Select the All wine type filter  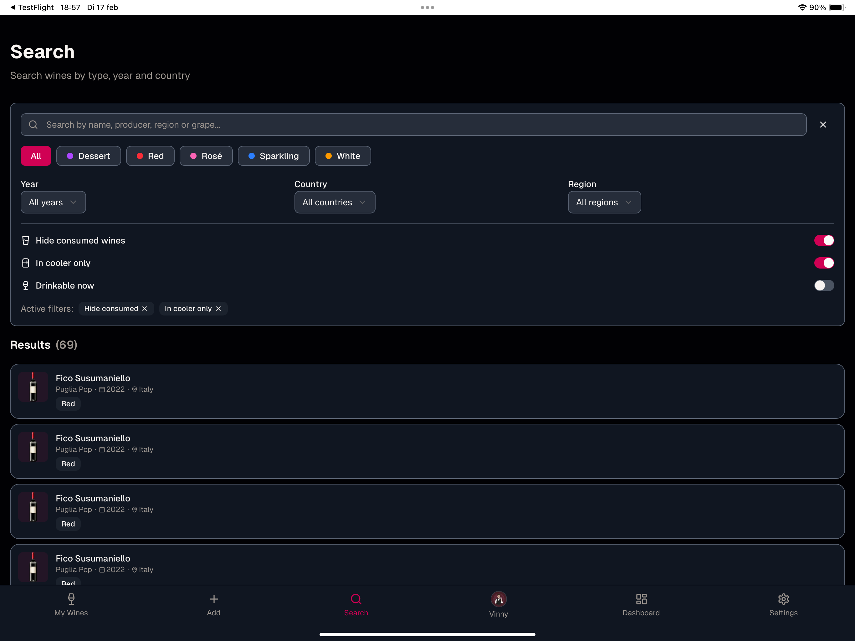[x=36, y=156]
